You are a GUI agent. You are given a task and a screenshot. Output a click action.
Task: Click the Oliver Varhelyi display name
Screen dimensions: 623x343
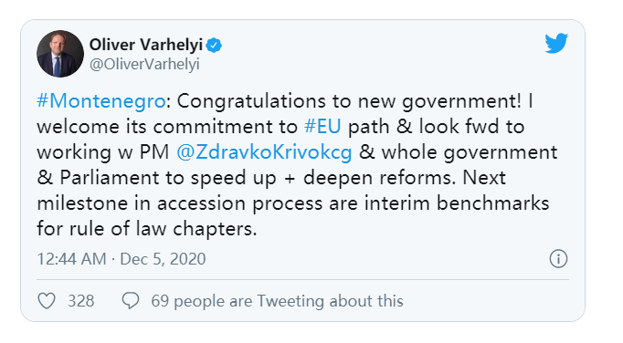[x=146, y=45]
